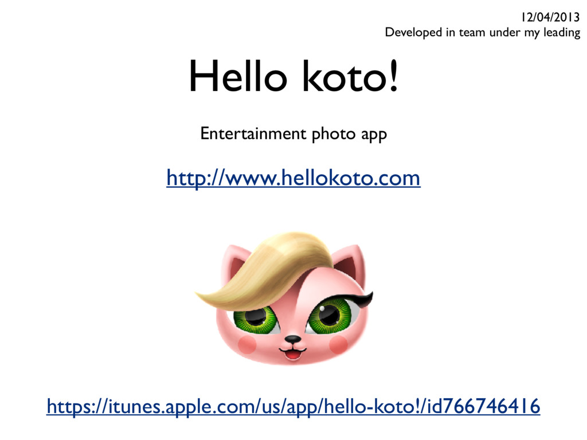The height and width of the screenshot is (440, 587).
Task: Open the iTunes App Store link
Action: click(x=293, y=406)
